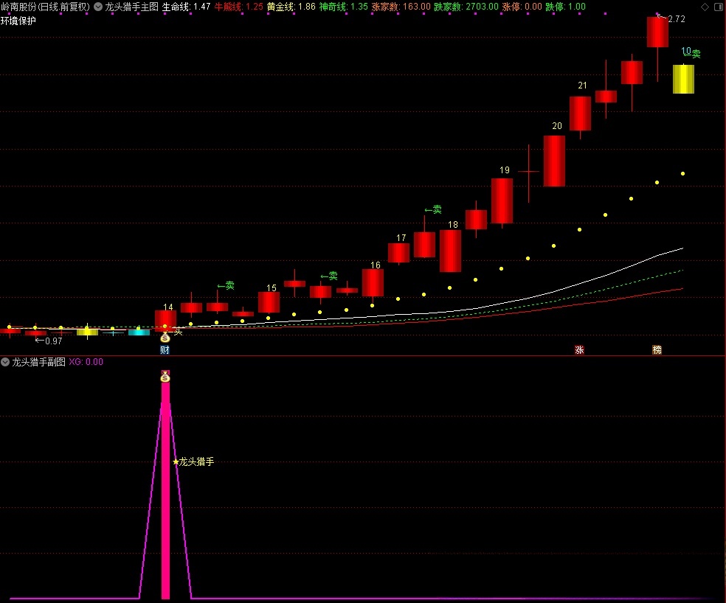This screenshot has width=726, height=603.
Task: Select the 龙头猎手副图 indicator name
Action: pos(38,362)
